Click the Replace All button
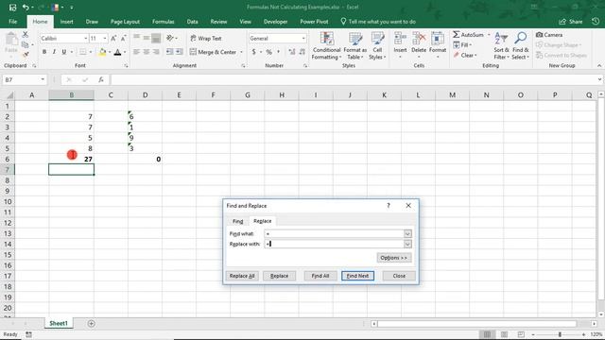 [242, 276]
